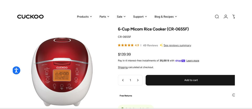Open the accessibility widget button
Viewport: 252px width, 109px height.
(17, 70)
